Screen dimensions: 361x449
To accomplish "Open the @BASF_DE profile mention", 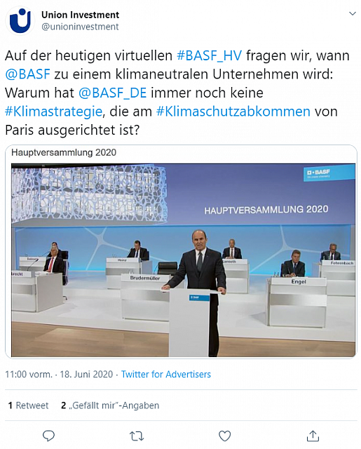I will pyautogui.click(x=112, y=93).
